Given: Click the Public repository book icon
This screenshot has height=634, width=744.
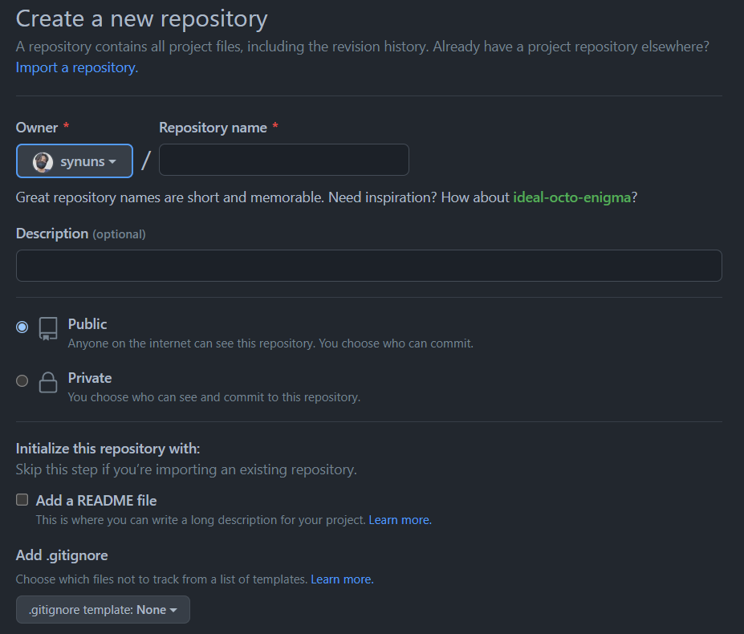Looking at the screenshot, I should tap(48, 328).
